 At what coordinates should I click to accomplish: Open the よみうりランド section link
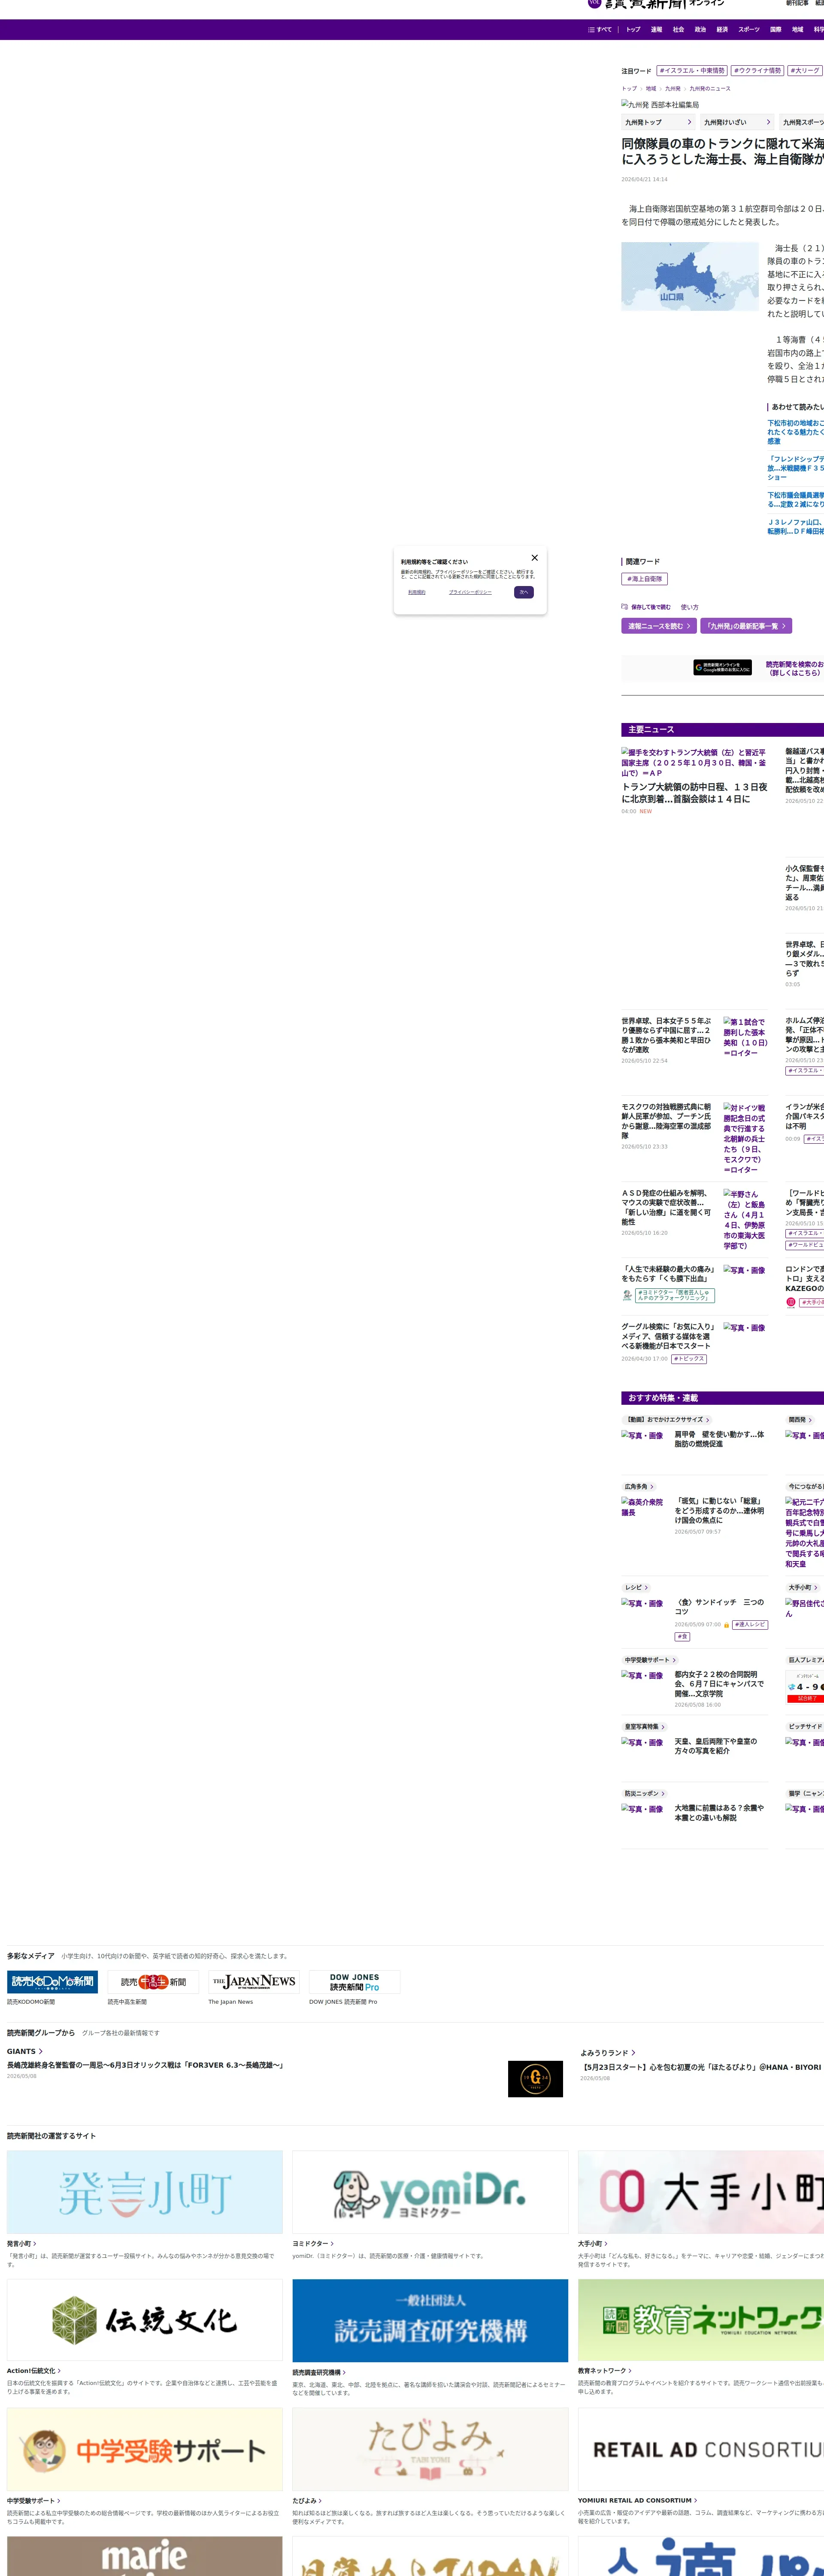pyautogui.click(x=608, y=2053)
